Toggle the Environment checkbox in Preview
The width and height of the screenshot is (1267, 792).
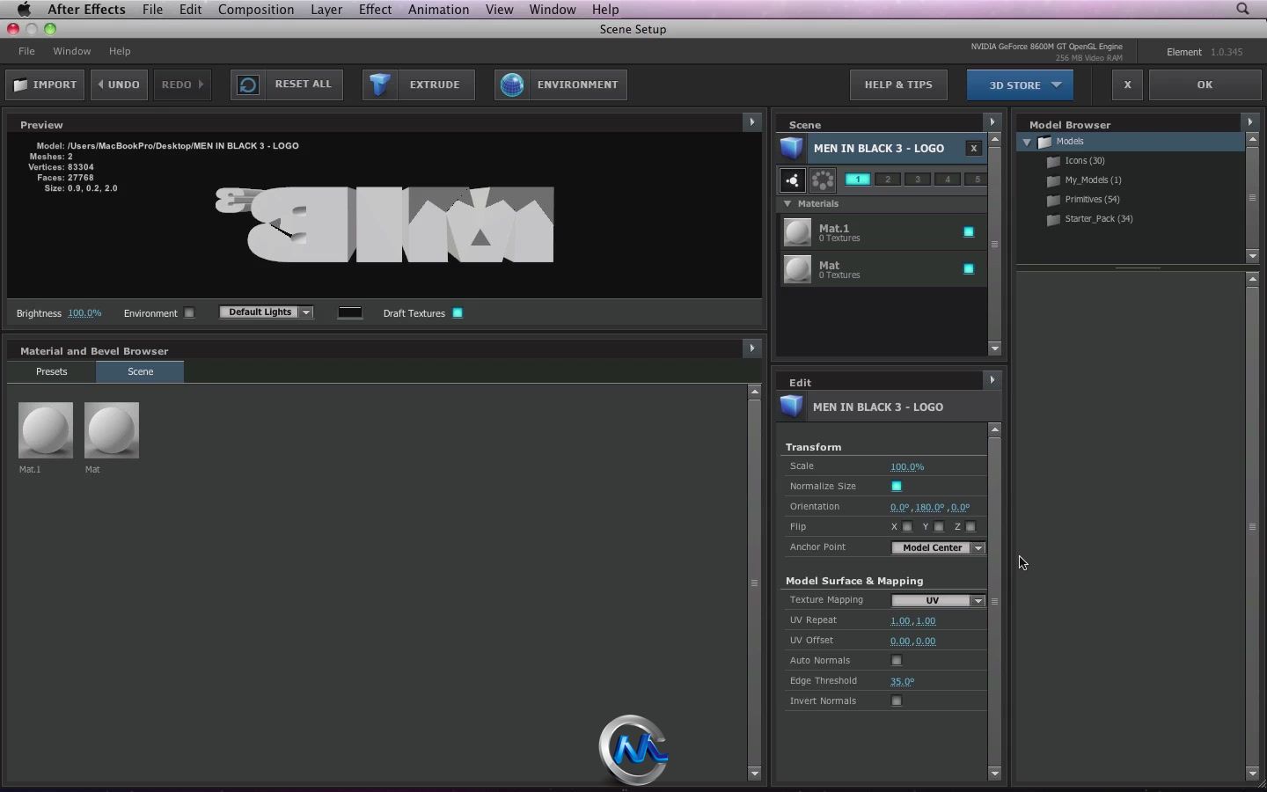click(x=189, y=313)
